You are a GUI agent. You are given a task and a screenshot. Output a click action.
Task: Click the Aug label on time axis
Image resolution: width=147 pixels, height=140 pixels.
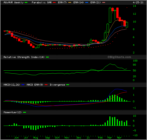tap(36, 138)
